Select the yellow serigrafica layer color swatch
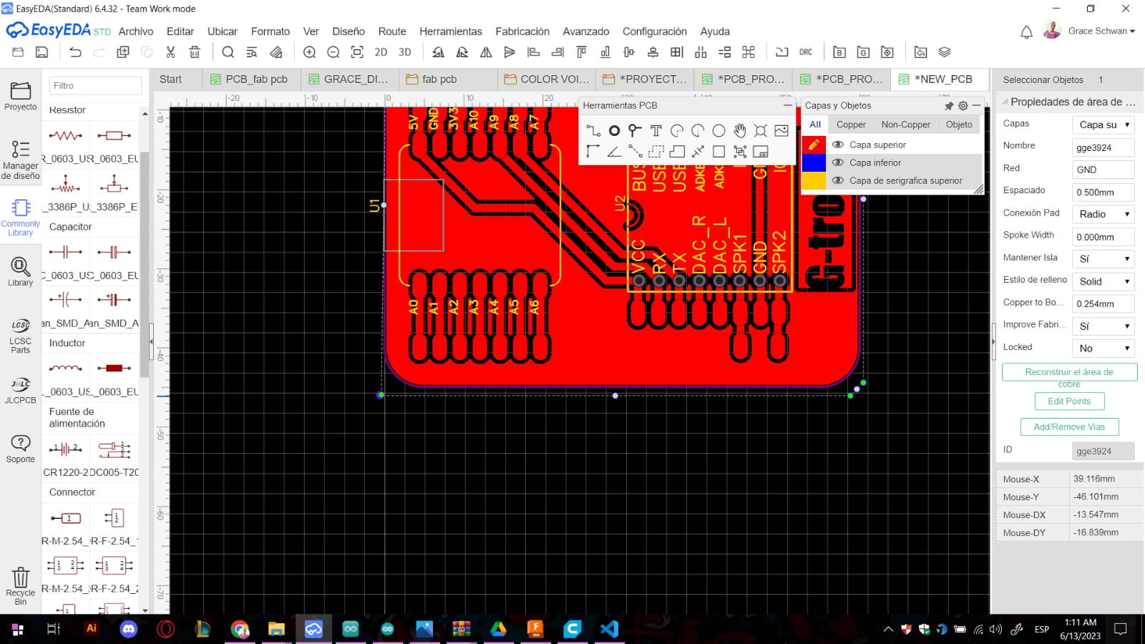Image resolution: width=1145 pixels, height=644 pixels. pos(814,180)
